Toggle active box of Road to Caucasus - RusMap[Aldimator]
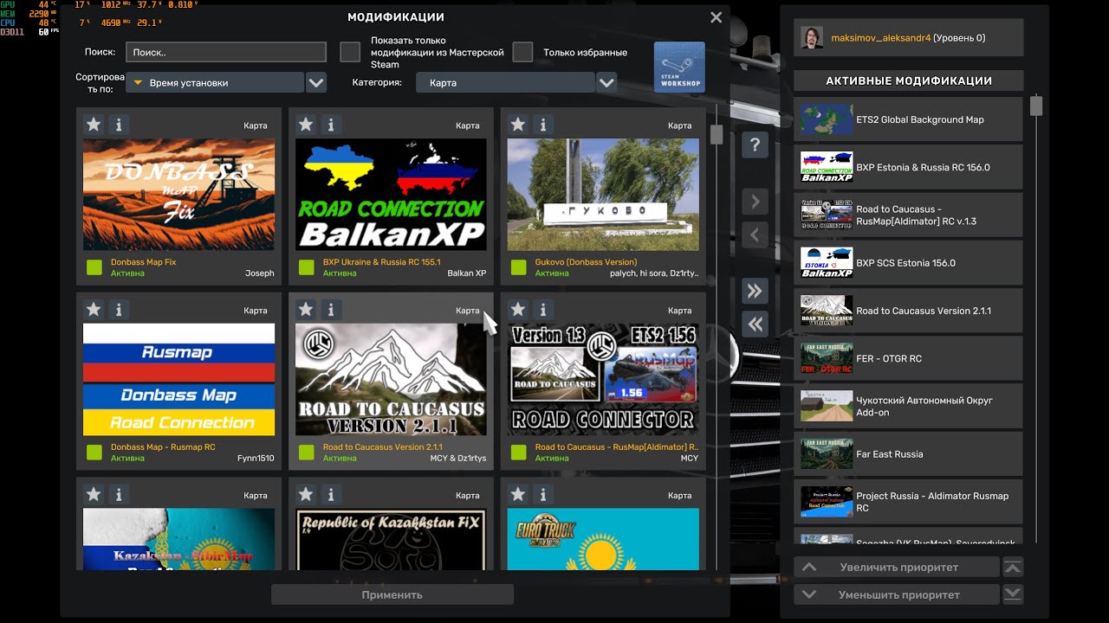The image size is (1109, 623). [518, 453]
